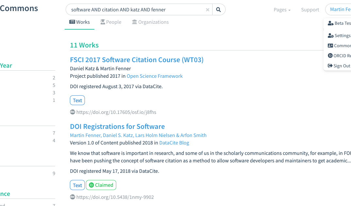The image size is (351, 206).
Task: Click the magnifier search button
Action: 218,10
